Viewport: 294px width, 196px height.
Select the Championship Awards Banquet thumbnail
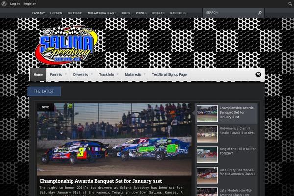(207, 114)
